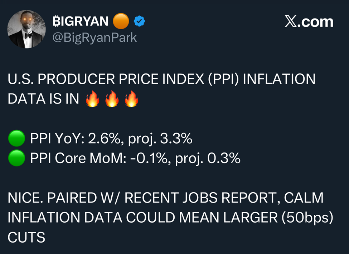The height and width of the screenshot is (254, 349).
Task: Click the orange circle emoji beside BIGRYAN
Action: point(121,22)
